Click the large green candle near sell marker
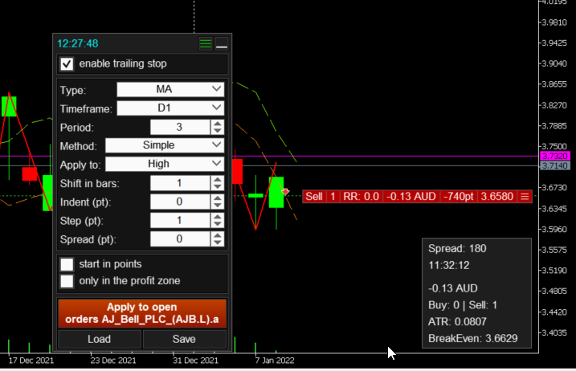This screenshot has height=371, width=576. point(276,192)
